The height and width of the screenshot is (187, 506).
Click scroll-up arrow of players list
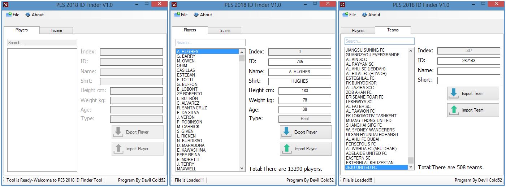click(242, 52)
